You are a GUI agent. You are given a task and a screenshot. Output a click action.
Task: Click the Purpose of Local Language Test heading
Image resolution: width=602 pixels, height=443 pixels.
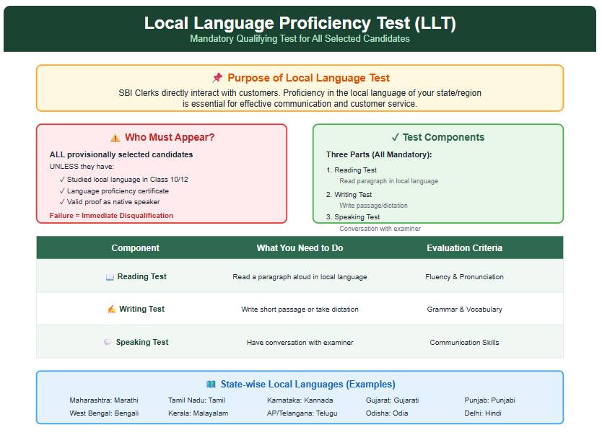(308, 78)
